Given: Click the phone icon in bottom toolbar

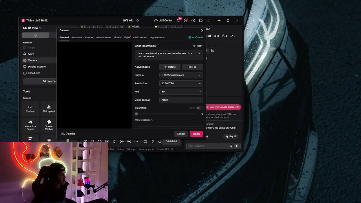Looking at the screenshot, I should (115, 142).
